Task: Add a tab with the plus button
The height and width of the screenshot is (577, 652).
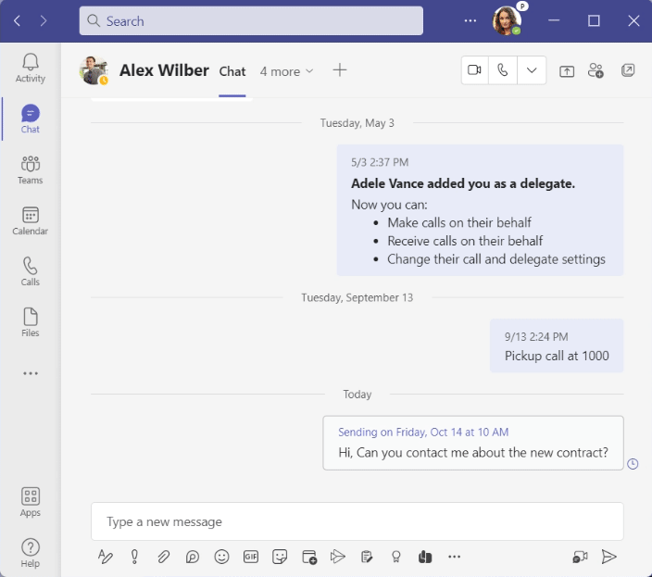Action: (x=340, y=69)
